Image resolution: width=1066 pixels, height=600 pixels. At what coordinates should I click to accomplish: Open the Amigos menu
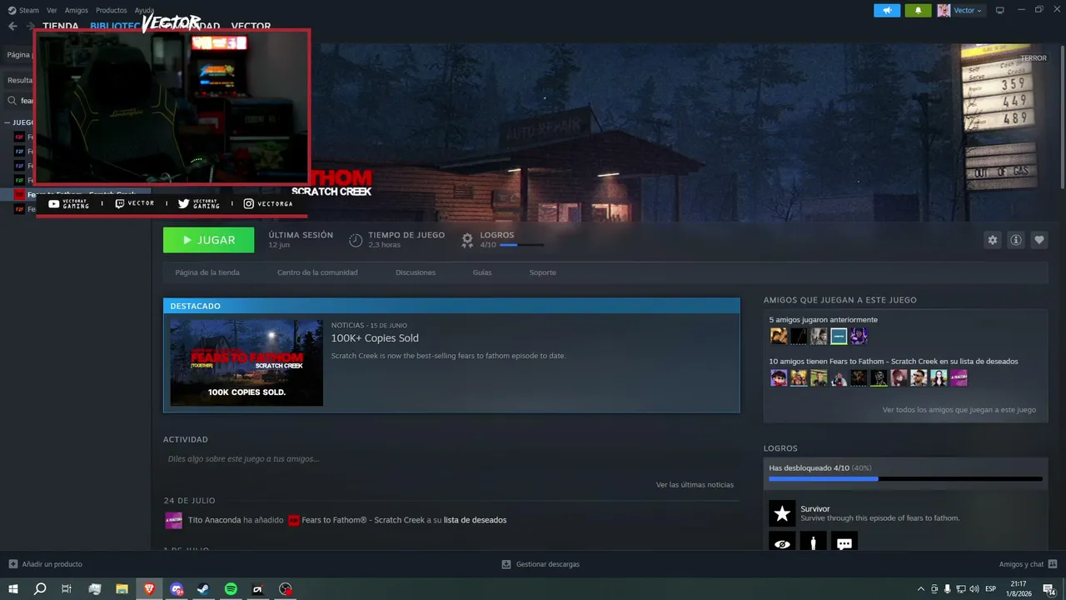point(76,10)
